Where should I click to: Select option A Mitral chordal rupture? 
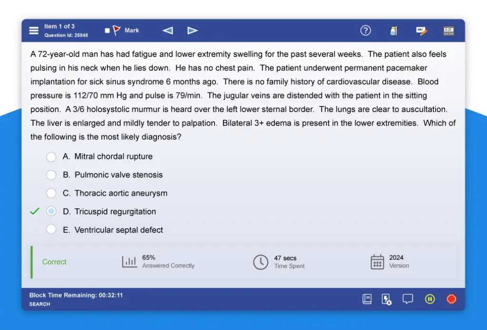[x=51, y=156]
